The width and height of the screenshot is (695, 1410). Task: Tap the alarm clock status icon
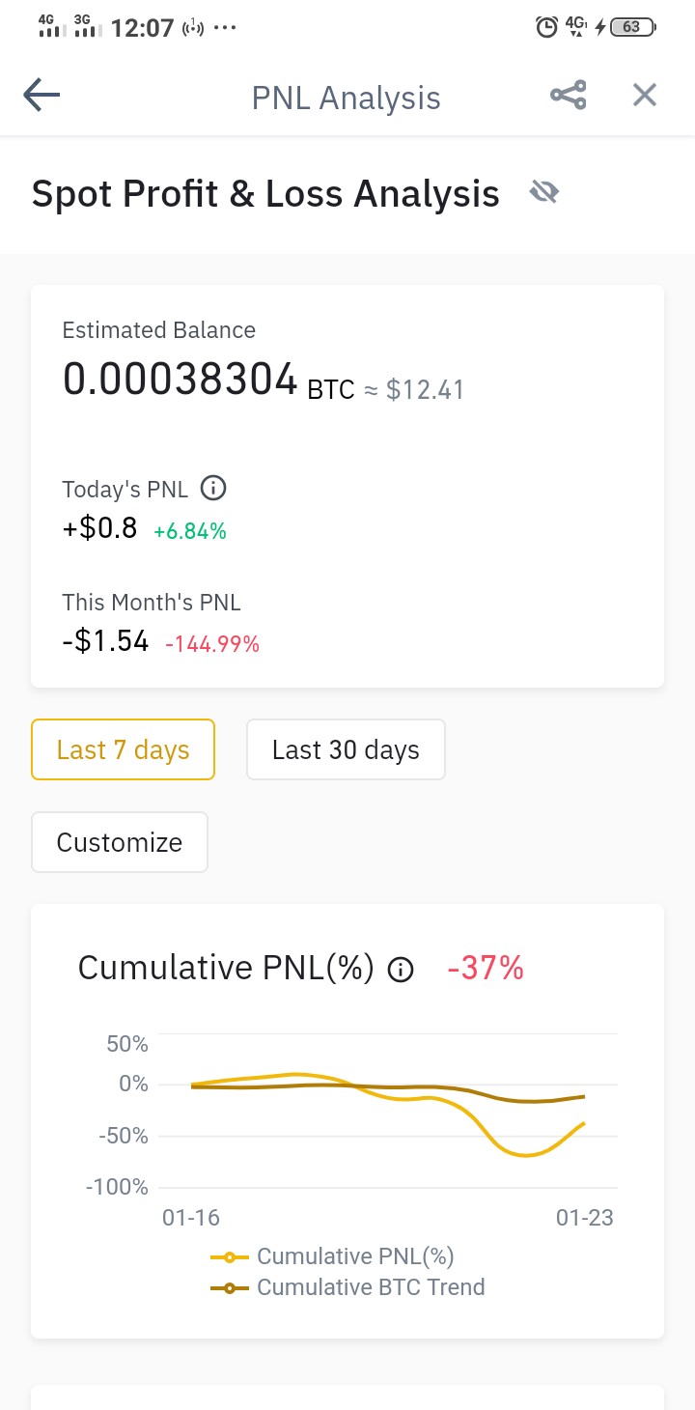(x=546, y=27)
